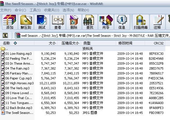
Task: Click CRC32 value A88BC2B5
Action: click(156, 98)
